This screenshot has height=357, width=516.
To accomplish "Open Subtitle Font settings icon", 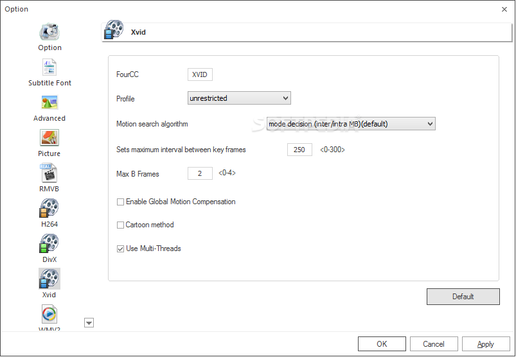I will click(49, 67).
